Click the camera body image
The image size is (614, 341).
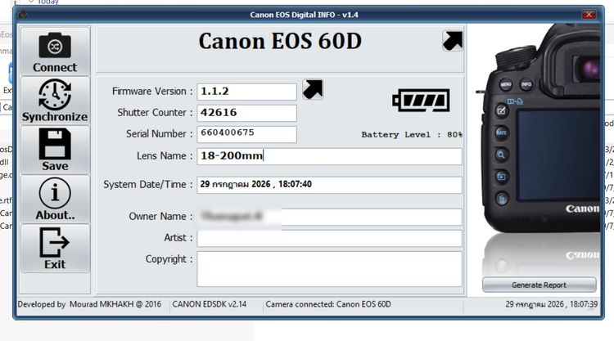pyautogui.click(x=540, y=129)
